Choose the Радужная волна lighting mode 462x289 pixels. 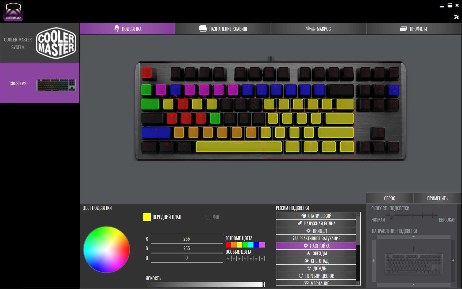pos(316,223)
